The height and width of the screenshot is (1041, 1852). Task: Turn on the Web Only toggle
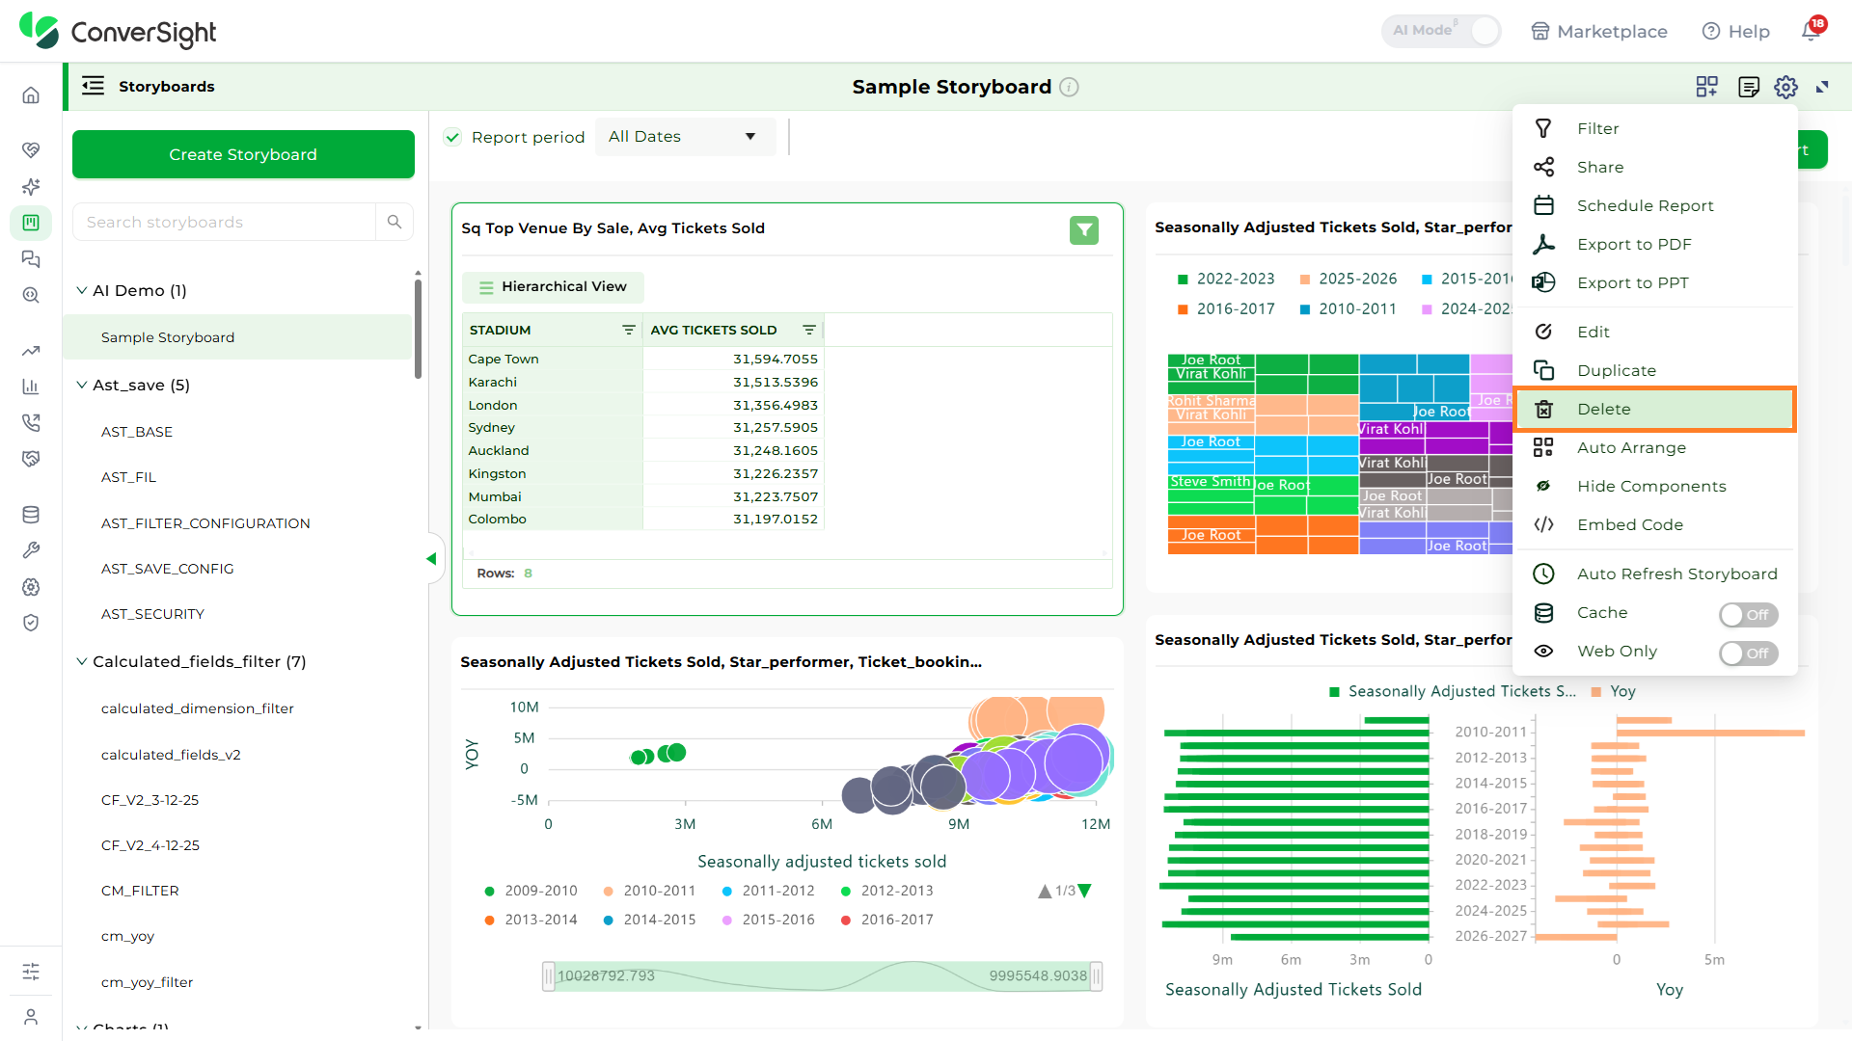(x=1748, y=653)
